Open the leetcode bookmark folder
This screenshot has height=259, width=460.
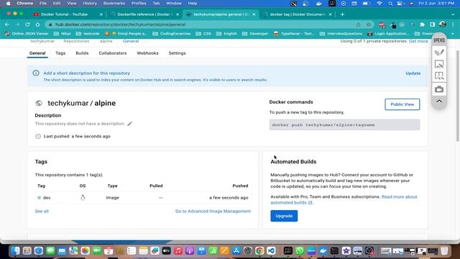pyautogui.click(x=88, y=34)
